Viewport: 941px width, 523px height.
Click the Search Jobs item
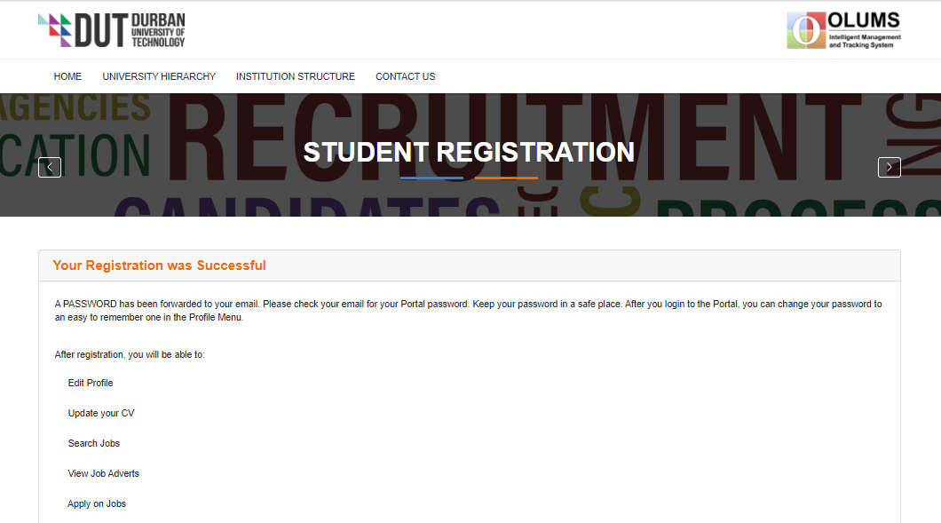click(x=94, y=444)
